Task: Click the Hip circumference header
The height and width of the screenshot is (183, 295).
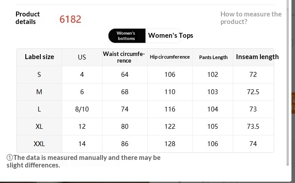Action: [x=170, y=57]
